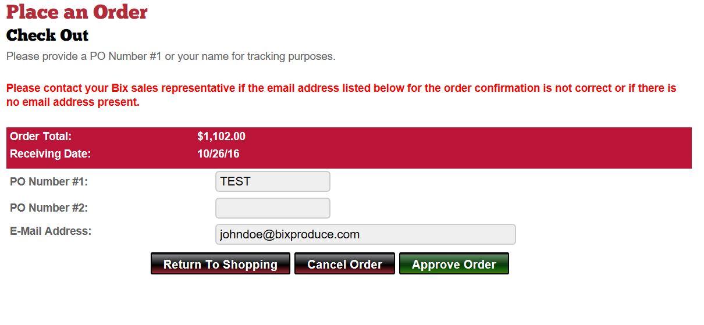Click the PO Number #1 label
This screenshot has height=325, width=704.
[x=49, y=182]
